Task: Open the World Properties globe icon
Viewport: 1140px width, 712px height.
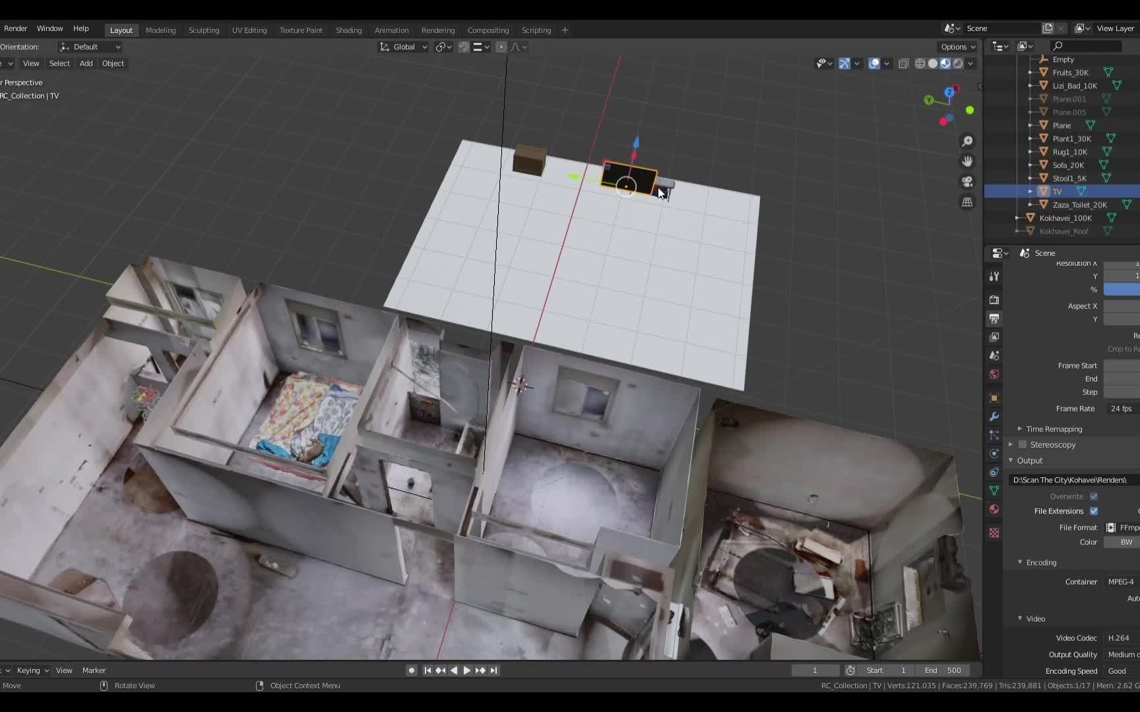Action: coord(994,374)
